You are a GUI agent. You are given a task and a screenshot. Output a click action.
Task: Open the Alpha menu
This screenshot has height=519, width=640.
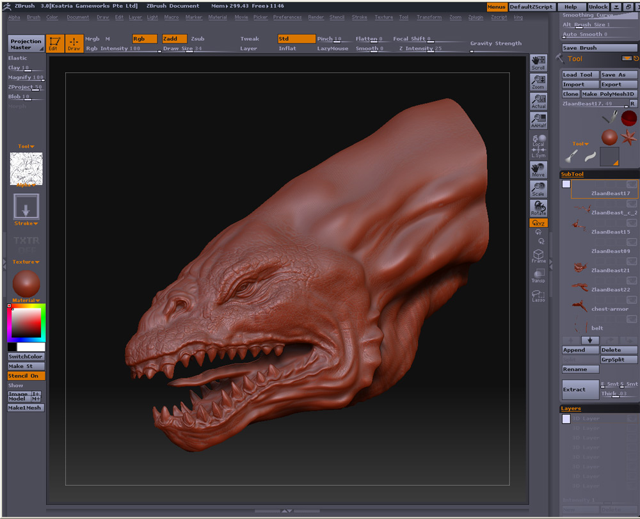(x=14, y=17)
